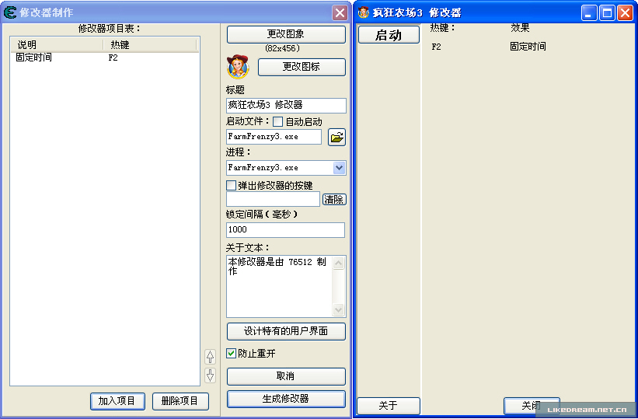
Task: Click 更改图象 button
Action: click(286, 34)
